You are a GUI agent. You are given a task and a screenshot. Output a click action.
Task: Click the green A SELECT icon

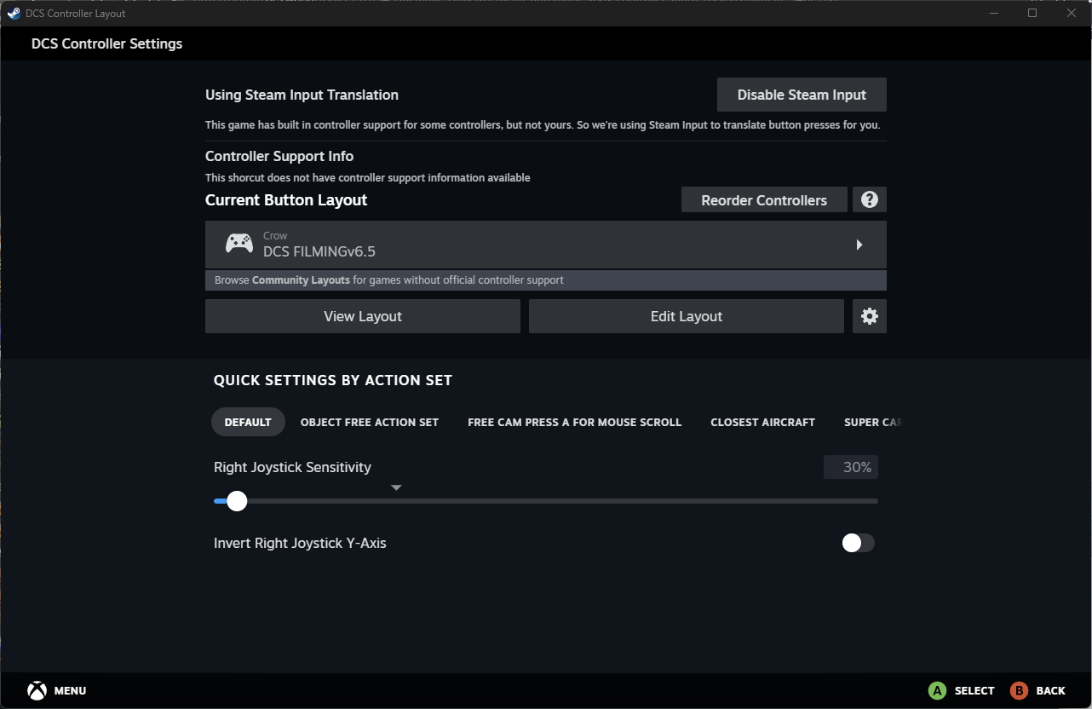(x=937, y=690)
